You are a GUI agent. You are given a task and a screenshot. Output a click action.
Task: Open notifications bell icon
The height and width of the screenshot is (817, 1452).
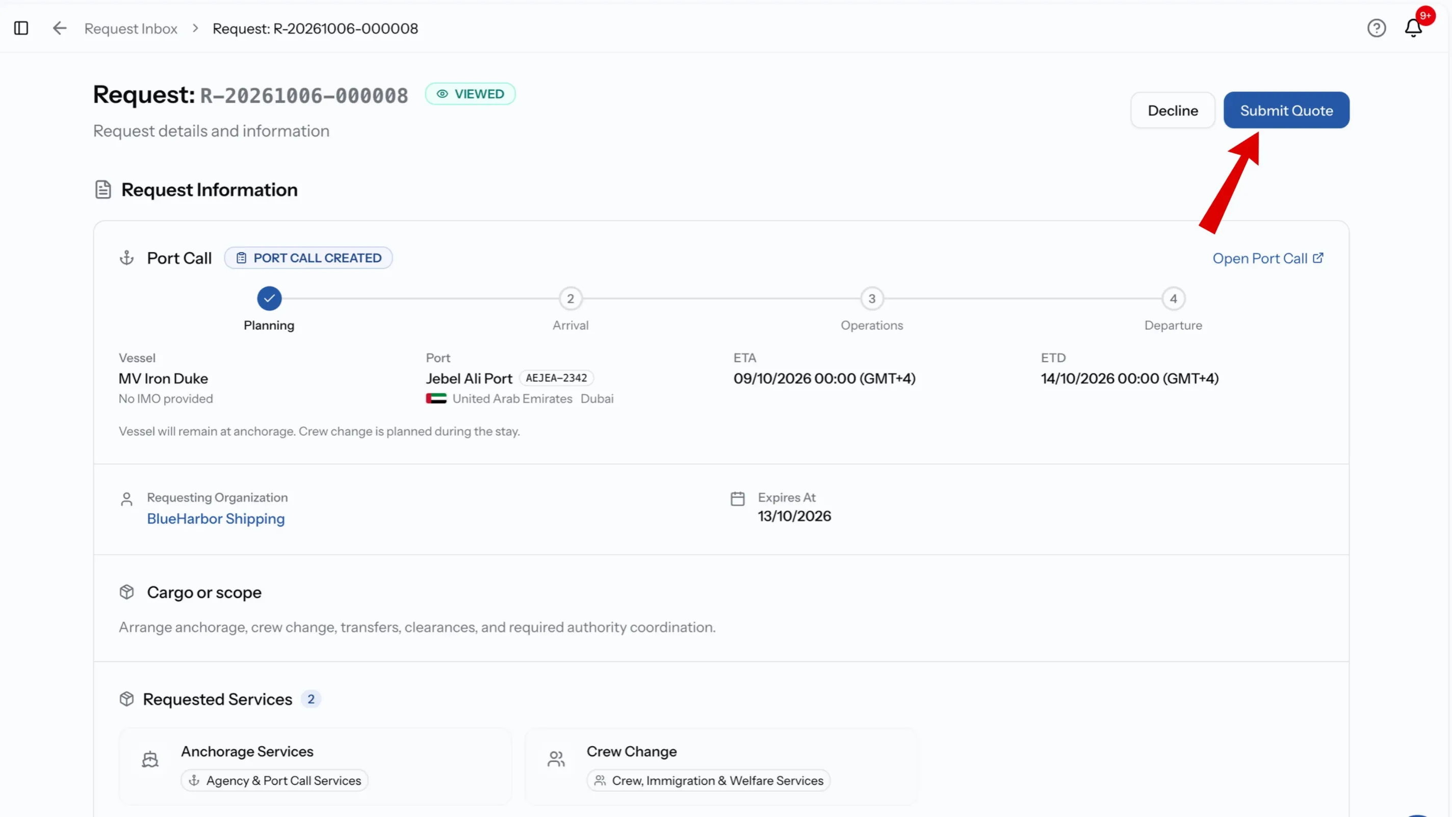tap(1413, 28)
